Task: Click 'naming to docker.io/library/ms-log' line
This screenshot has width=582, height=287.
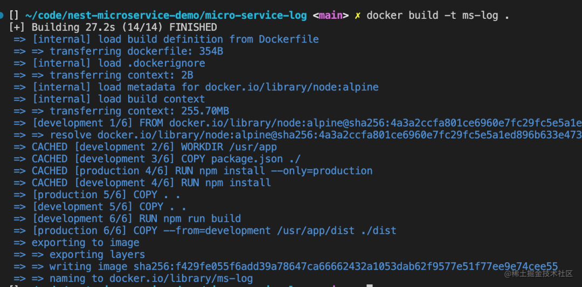Action: point(133,278)
